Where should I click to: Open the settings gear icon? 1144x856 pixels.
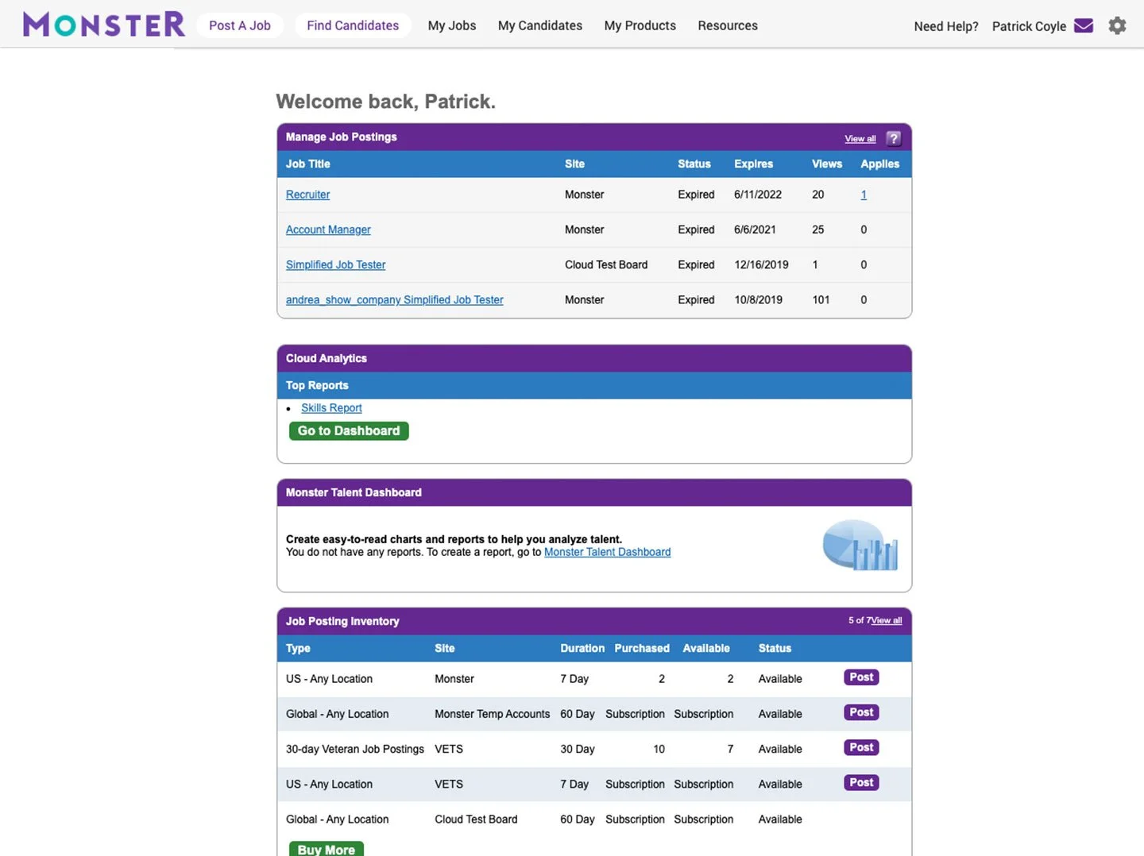point(1118,25)
